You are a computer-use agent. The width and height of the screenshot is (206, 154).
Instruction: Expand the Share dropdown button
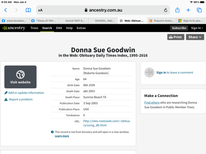coord(195,37)
